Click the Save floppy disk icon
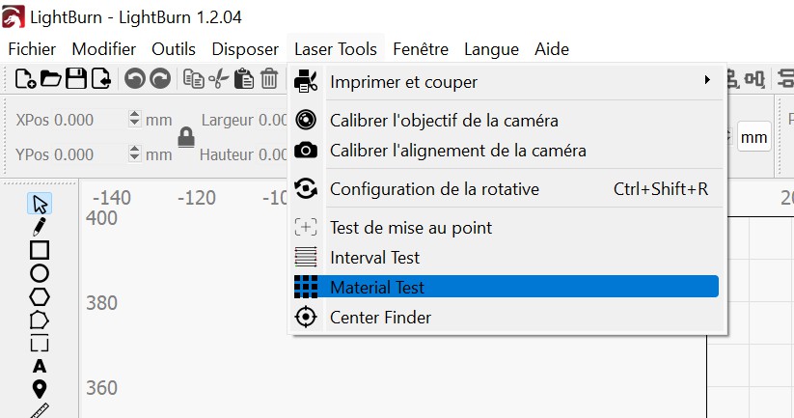Image resolution: width=794 pixels, height=418 pixels. 76,79
